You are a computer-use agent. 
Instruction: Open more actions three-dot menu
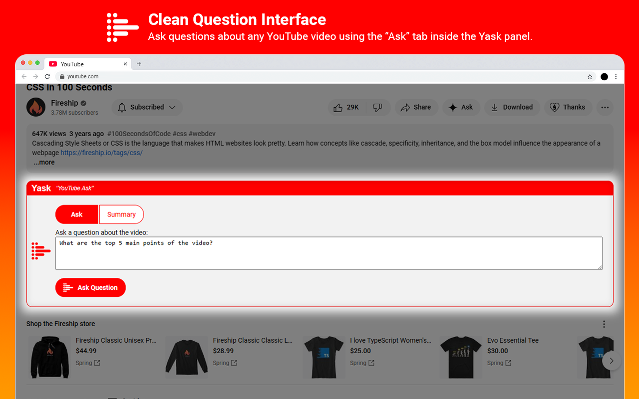[605, 107]
